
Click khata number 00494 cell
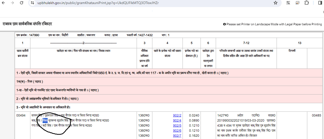21,115
